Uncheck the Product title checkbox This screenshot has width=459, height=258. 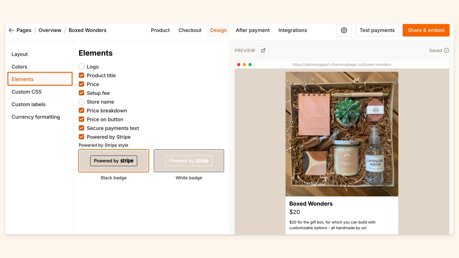point(82,75)
